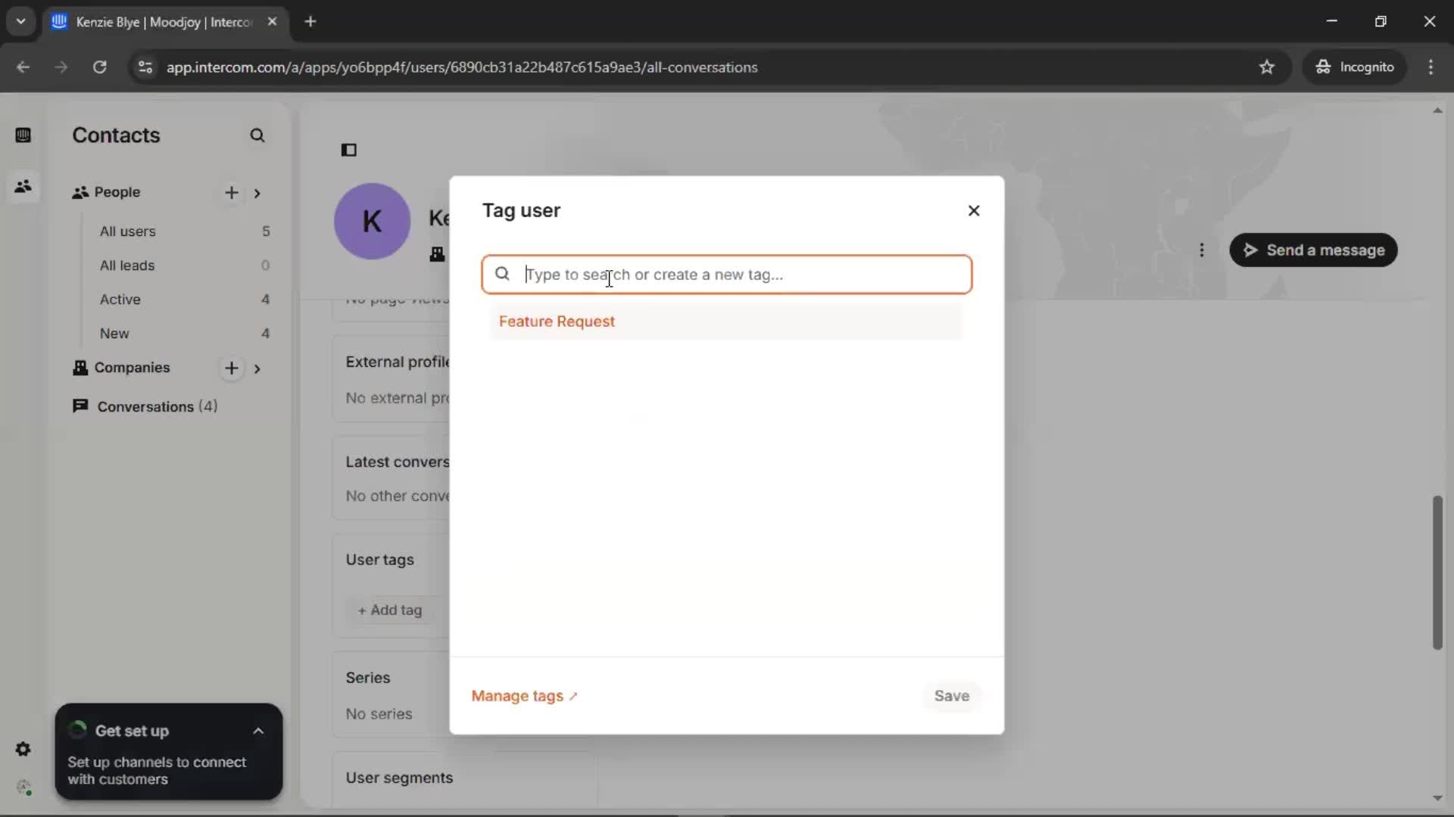Click the Save button in Tag user dialog
This screenshot has width=1454, height=817.
pos(951,696)
